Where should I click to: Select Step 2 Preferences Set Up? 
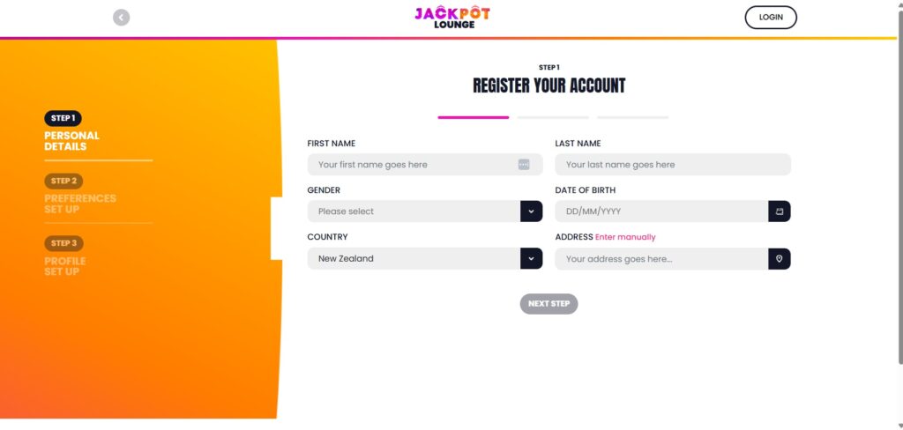coord(79,195)
